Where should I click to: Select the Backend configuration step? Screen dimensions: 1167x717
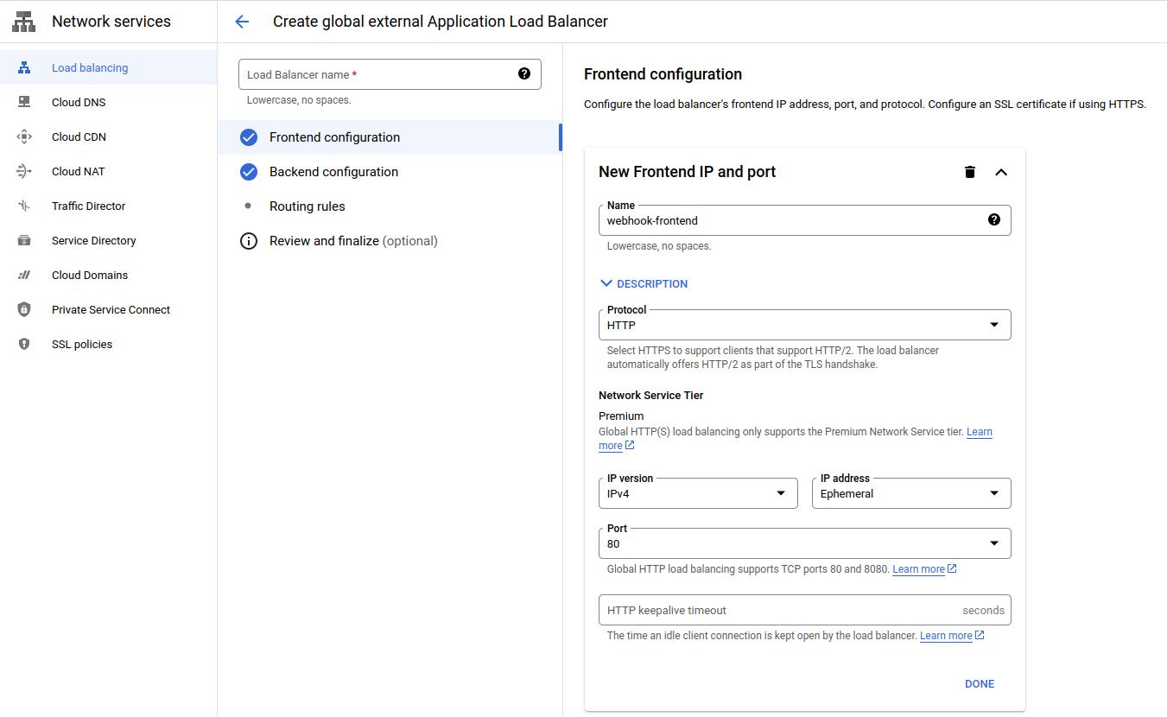[390, 172]
